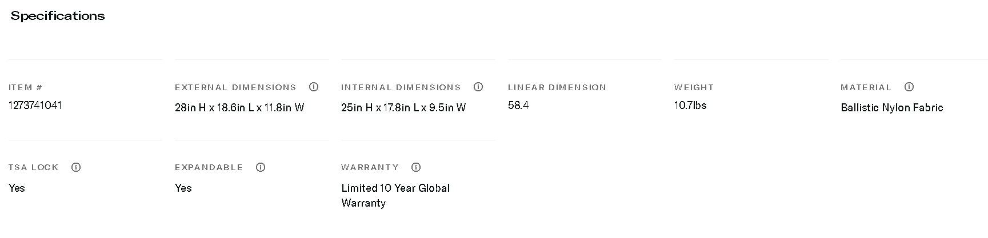The width and height of the screenshot is (988, 238).
Task: Click the TSA Lock info icon
Action: click(76, 167)
